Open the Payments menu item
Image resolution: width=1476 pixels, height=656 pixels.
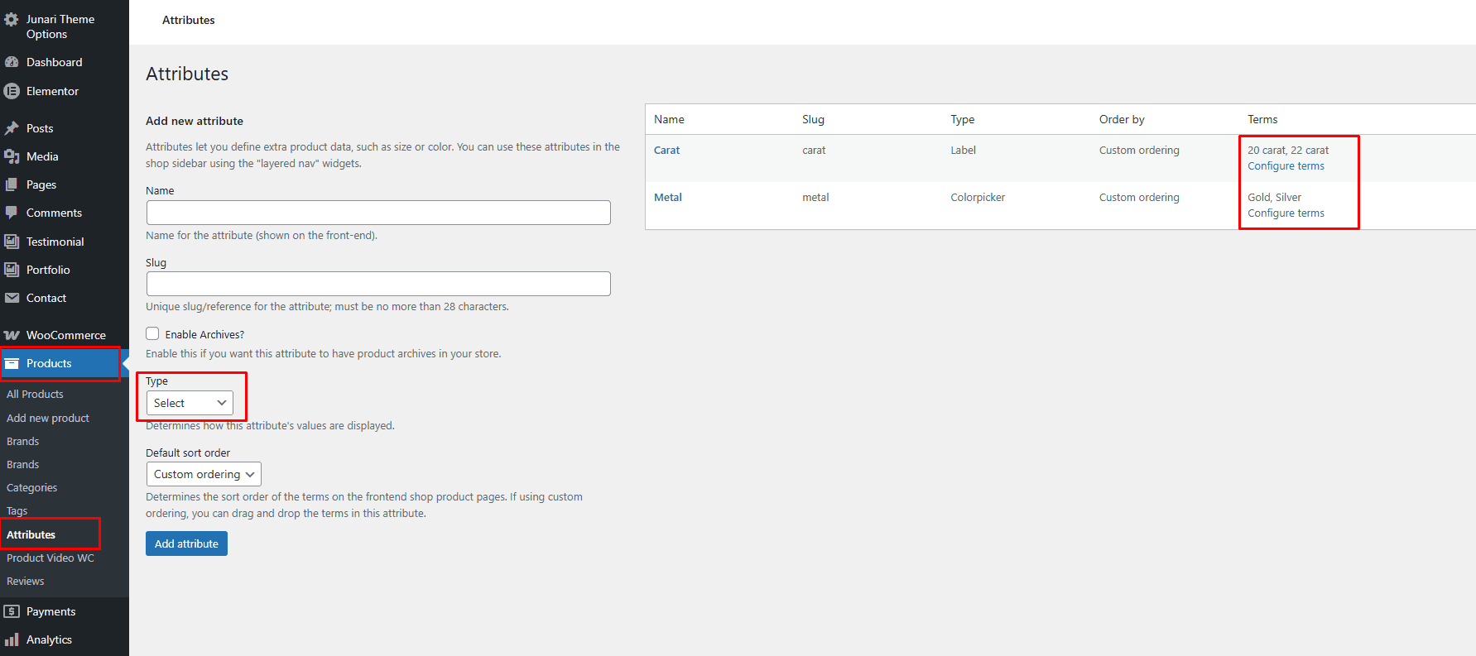[x=50, y=611]
